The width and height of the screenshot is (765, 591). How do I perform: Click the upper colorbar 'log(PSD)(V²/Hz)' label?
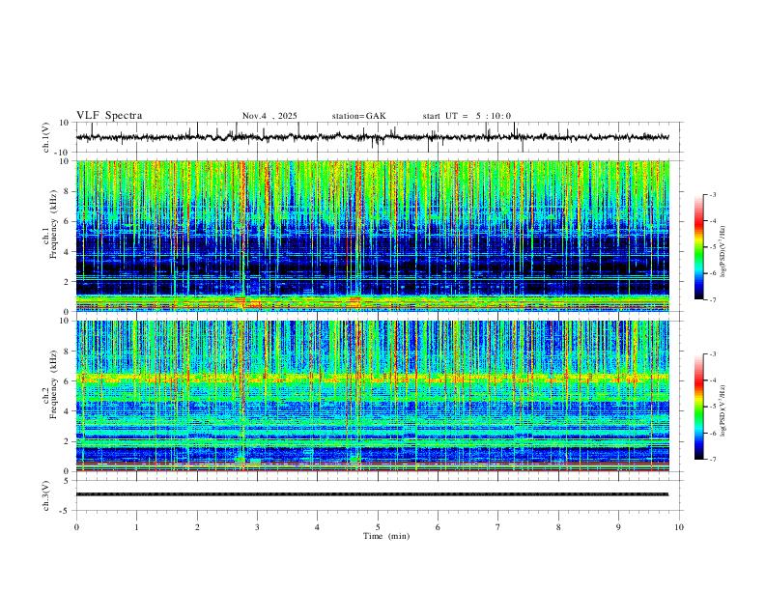click(722, 251)
